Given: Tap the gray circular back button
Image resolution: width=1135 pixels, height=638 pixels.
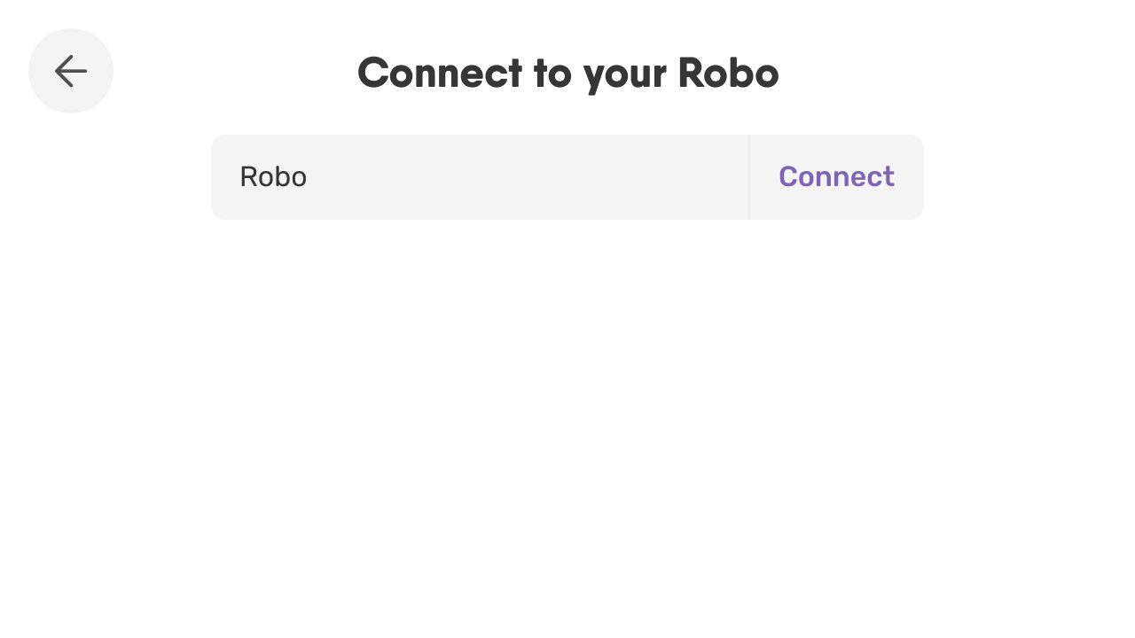Looking at the screenshot, I should 71,71.
